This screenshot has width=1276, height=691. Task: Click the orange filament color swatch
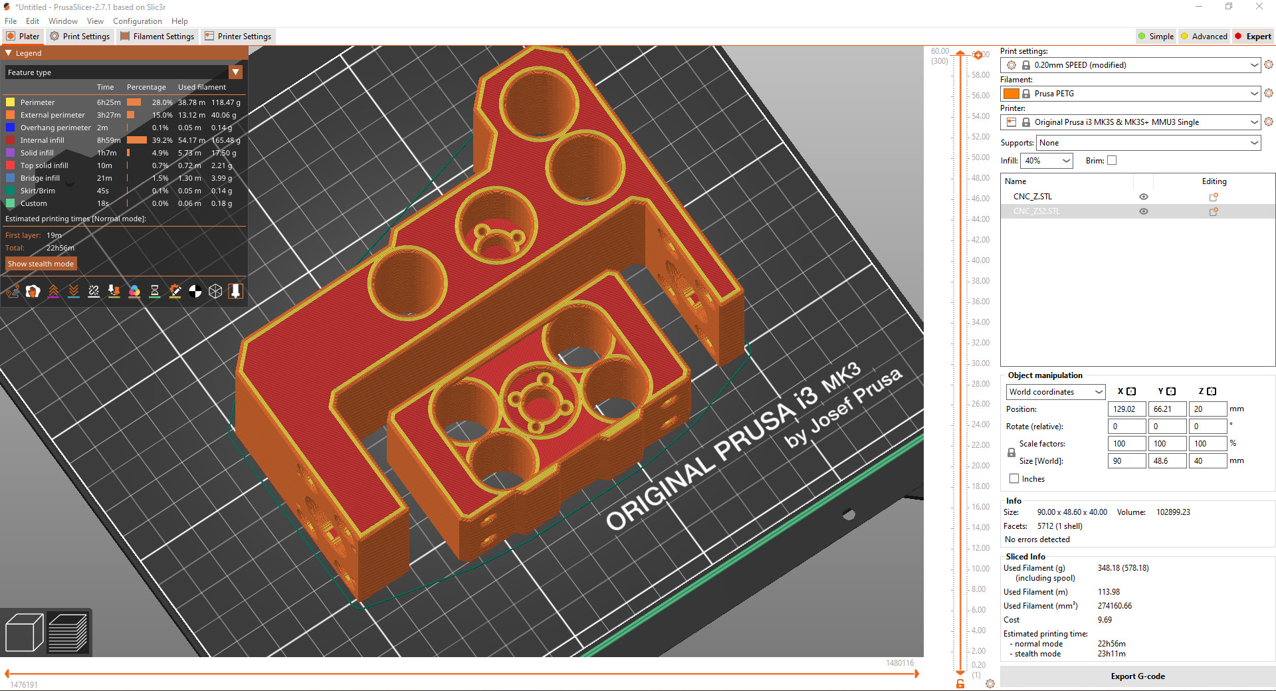[x=1012, y=93]
